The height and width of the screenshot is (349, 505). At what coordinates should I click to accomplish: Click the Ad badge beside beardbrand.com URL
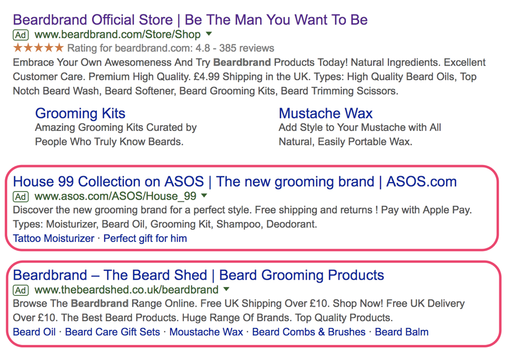click(x=20, y=35)
